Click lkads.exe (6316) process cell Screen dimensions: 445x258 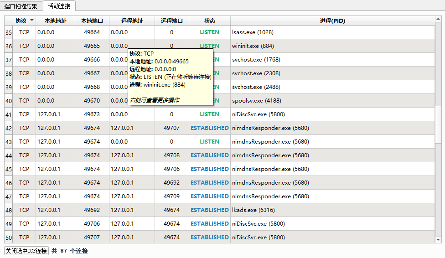[x=333, y=210]
